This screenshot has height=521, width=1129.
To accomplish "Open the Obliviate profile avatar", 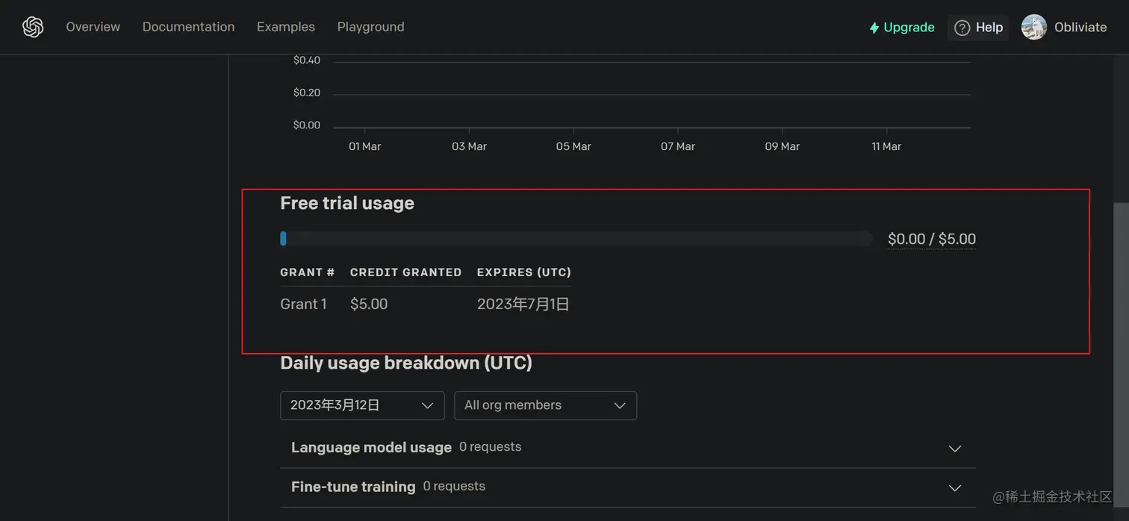I will [1033, 27].
